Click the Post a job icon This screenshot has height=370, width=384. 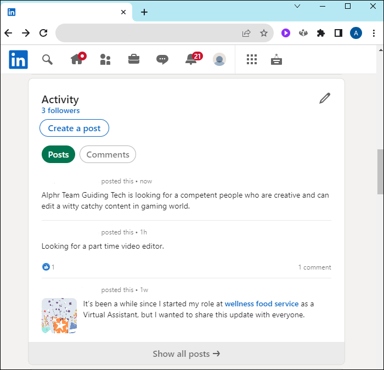[276, 59]
